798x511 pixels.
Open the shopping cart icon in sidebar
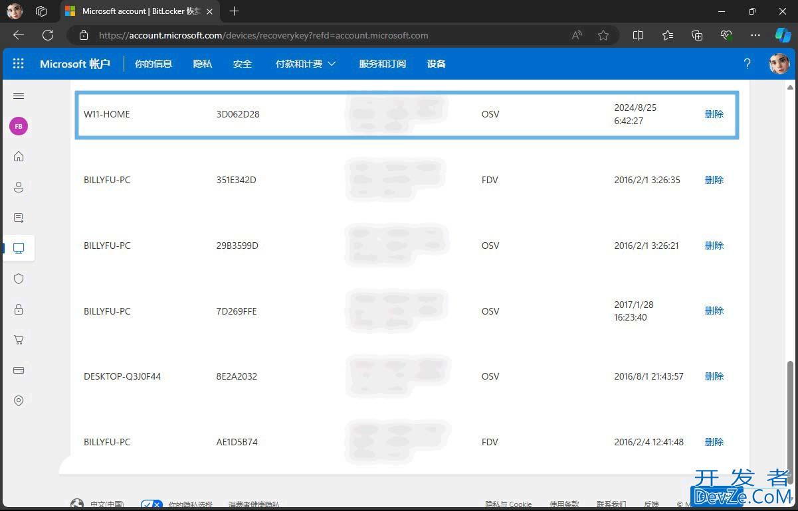19,340
